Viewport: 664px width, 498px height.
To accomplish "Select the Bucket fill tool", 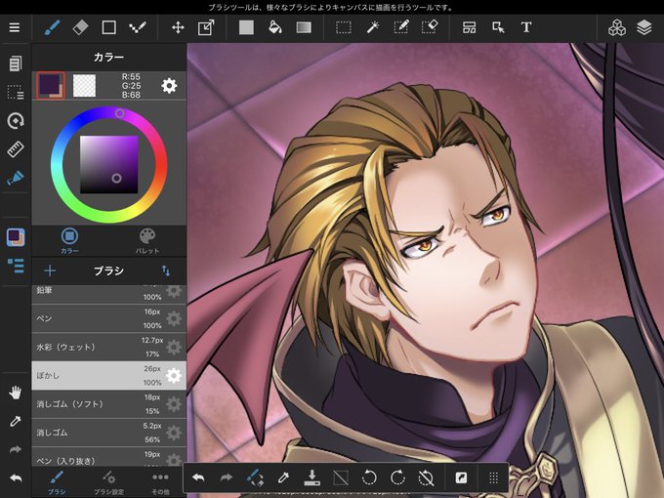I will point(274,28).
